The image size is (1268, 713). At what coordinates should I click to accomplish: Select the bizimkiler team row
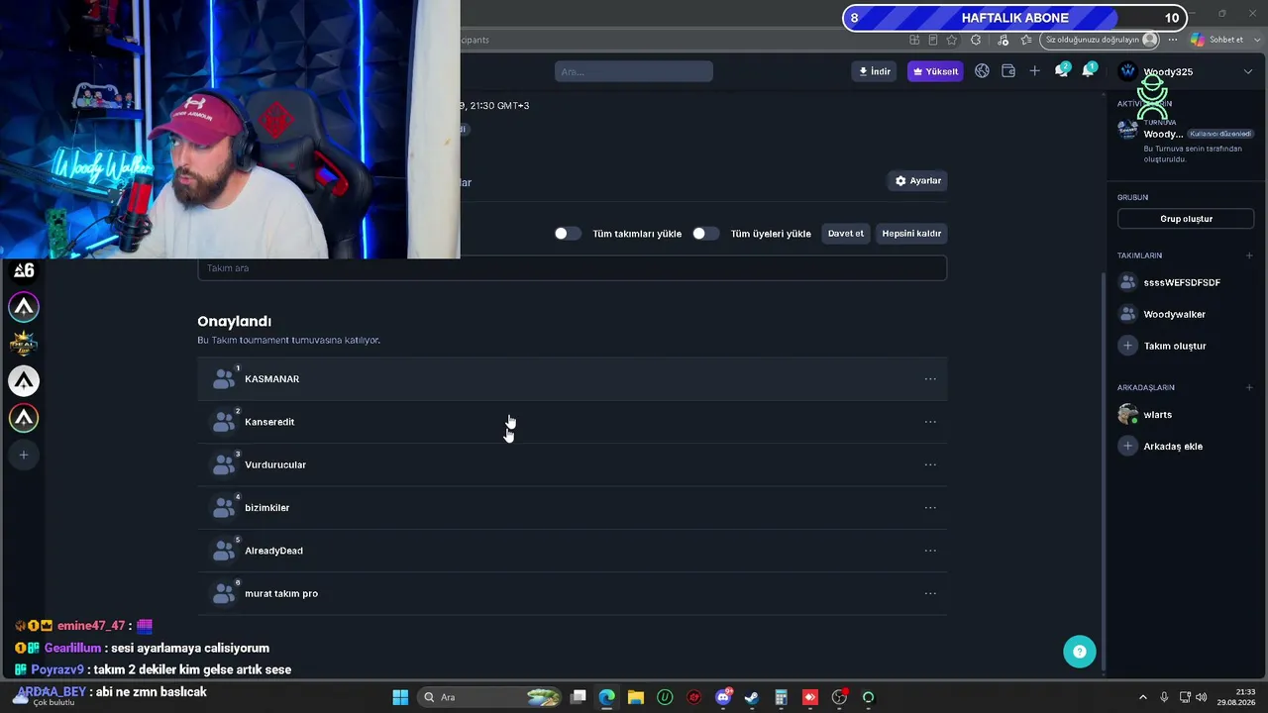573,508
